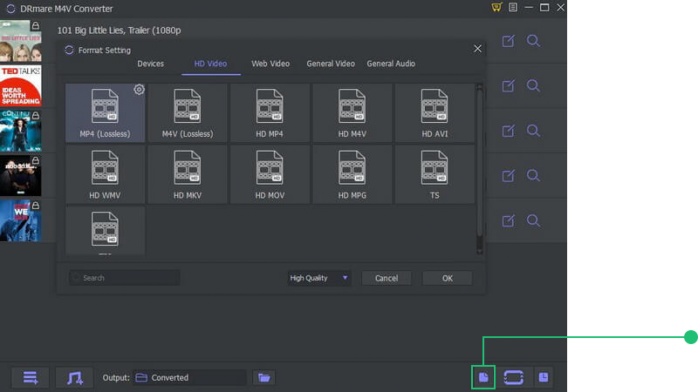698x392 pixels.
Task: Pick the HD MPG format
Action: click(x=352, y=174)
